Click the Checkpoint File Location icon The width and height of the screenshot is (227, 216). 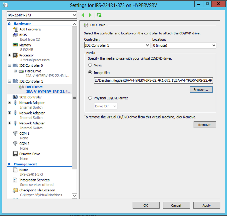click(15, 190)
